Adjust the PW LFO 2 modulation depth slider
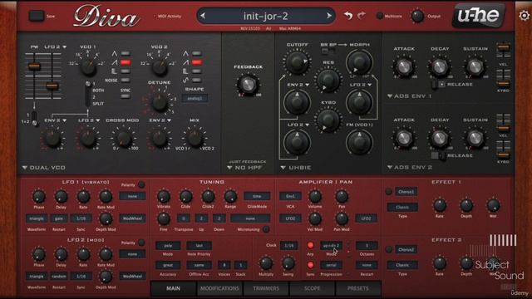 (52, 86)
